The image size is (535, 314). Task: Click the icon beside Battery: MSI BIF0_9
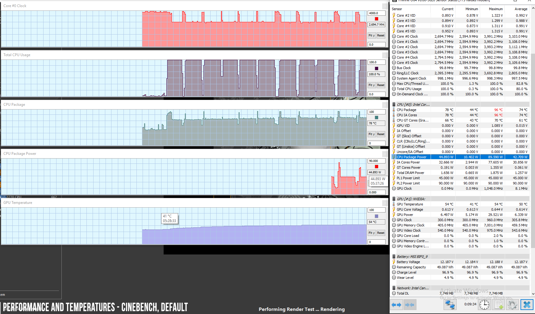point(394,257)
